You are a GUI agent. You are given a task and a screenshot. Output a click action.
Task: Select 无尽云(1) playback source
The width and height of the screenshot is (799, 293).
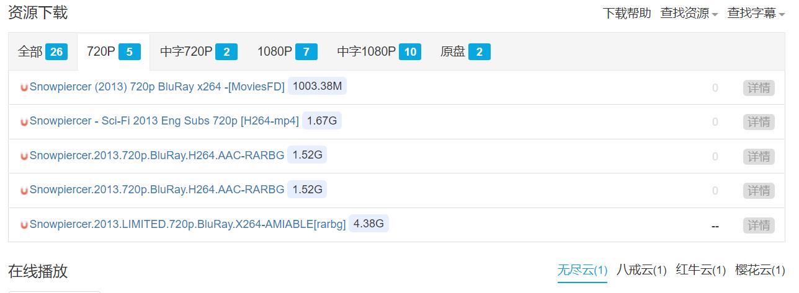582,270
